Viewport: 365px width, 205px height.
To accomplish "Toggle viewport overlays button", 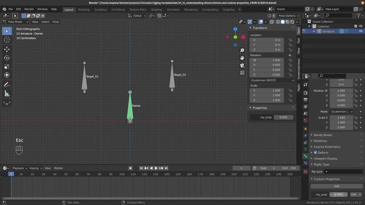I will pos(261,22).
